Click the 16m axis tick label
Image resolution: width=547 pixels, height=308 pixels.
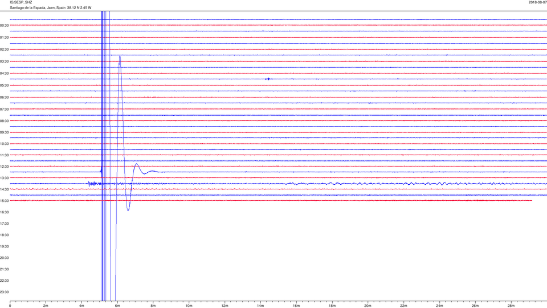296,306
